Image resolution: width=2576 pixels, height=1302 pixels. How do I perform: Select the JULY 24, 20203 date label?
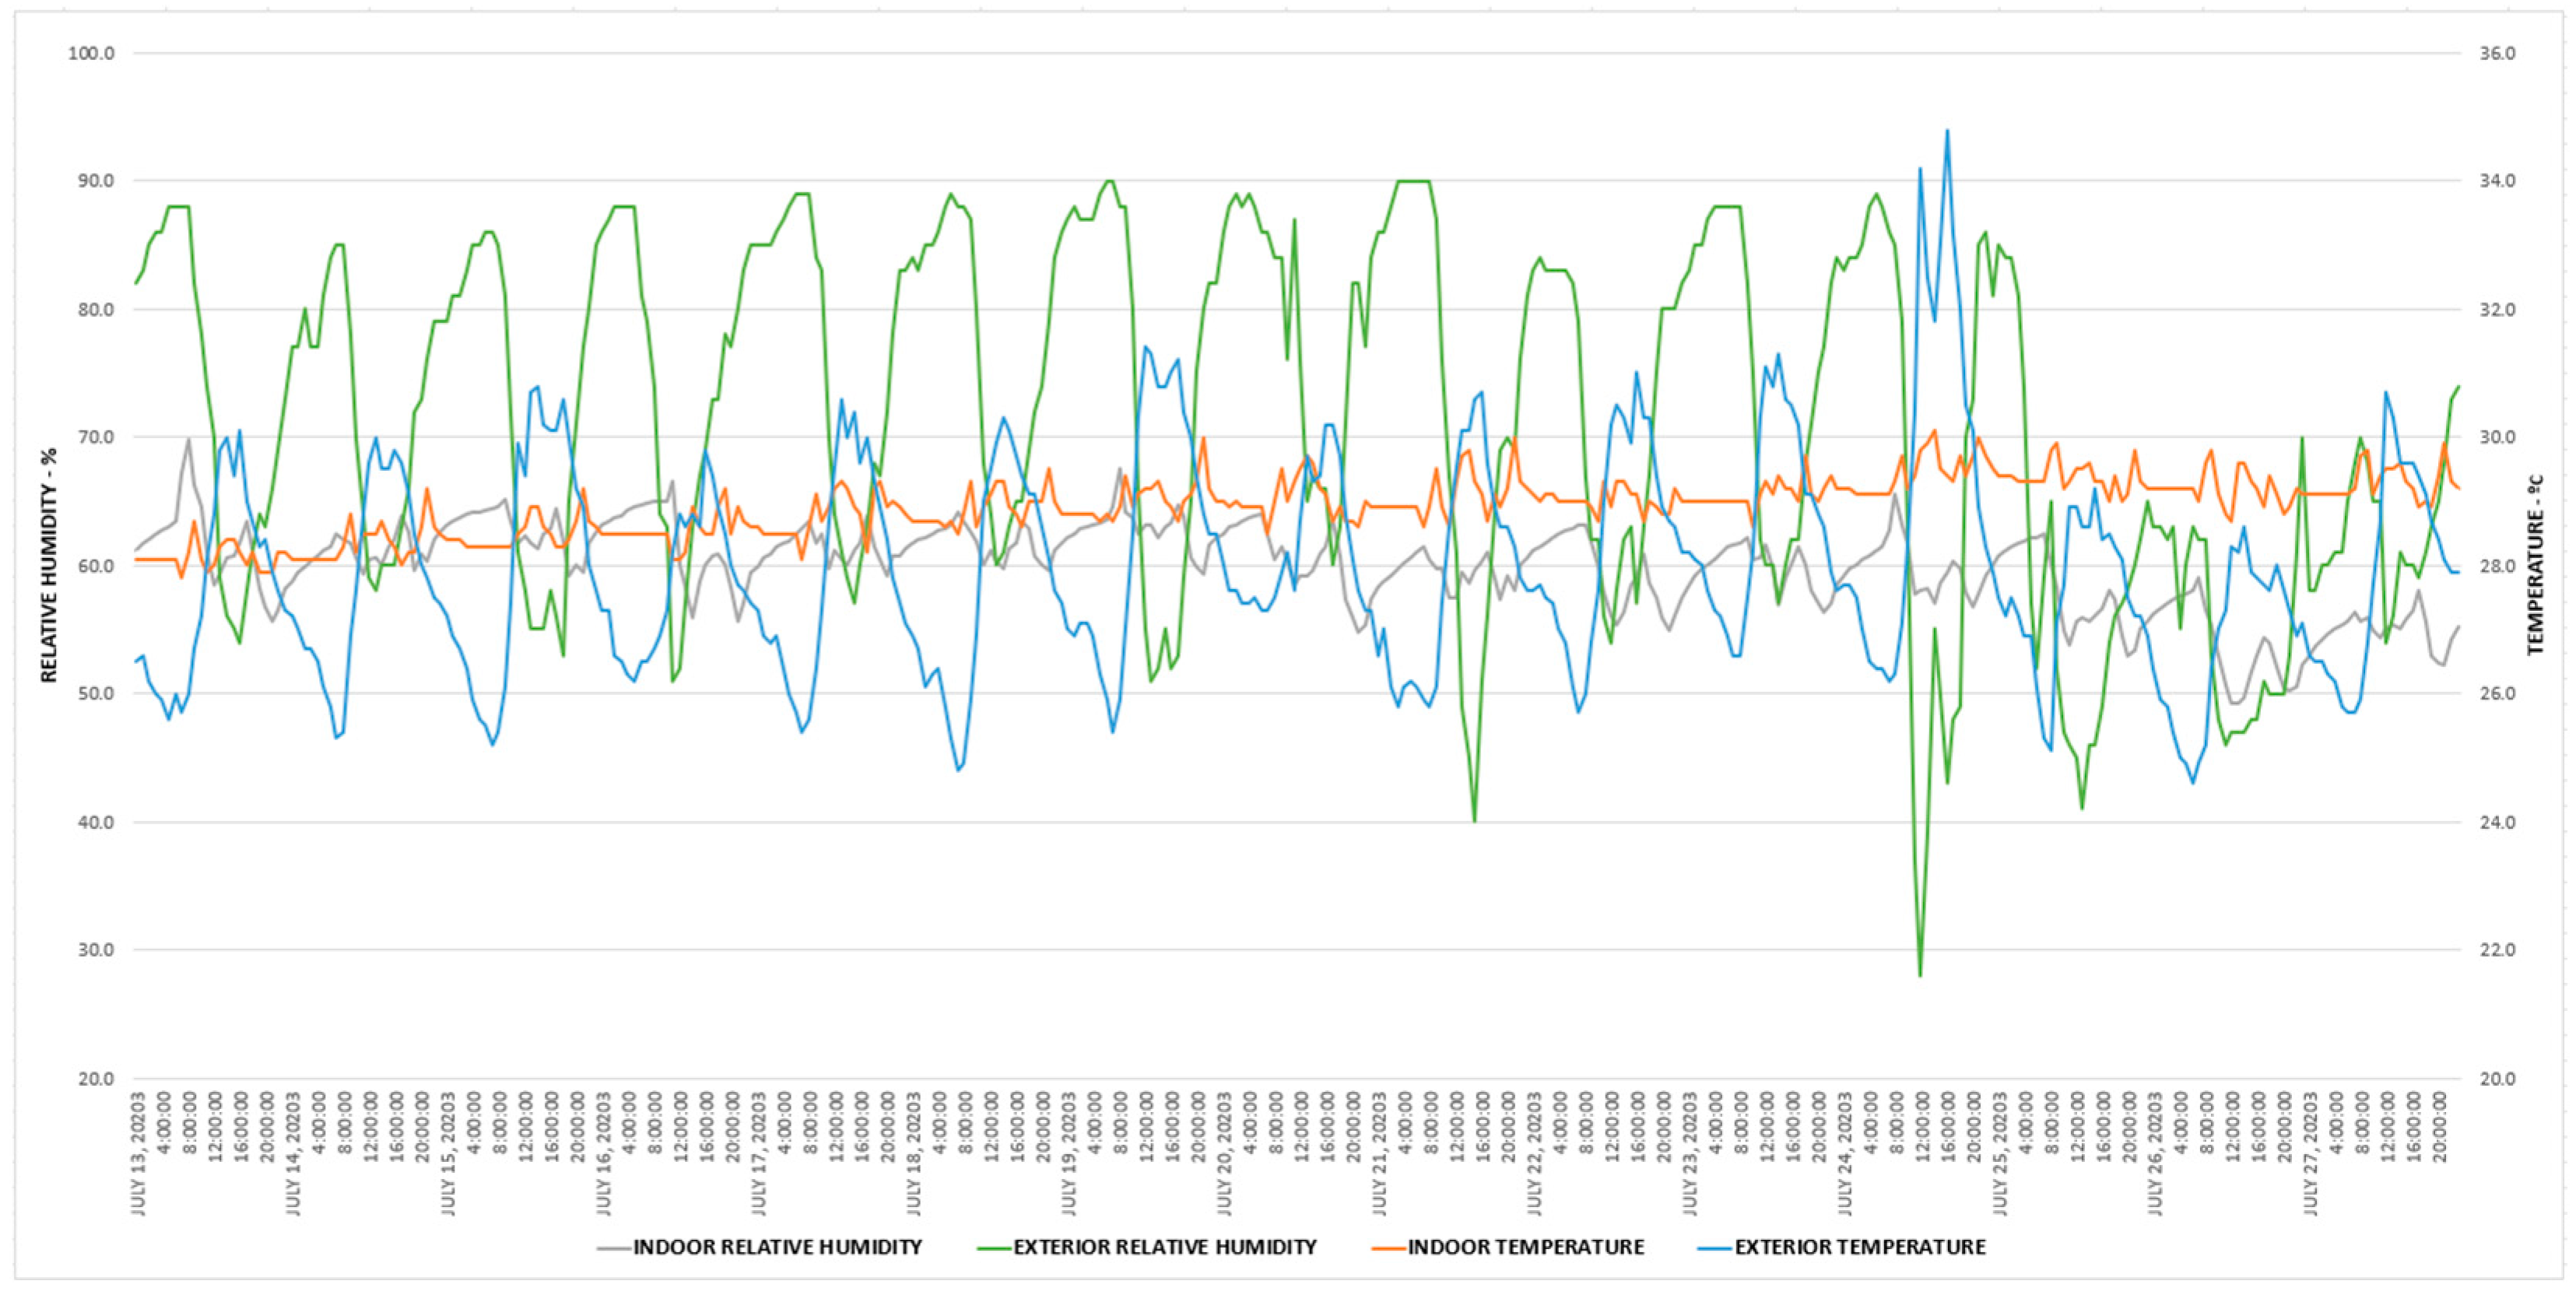tap(1845, 1153)
